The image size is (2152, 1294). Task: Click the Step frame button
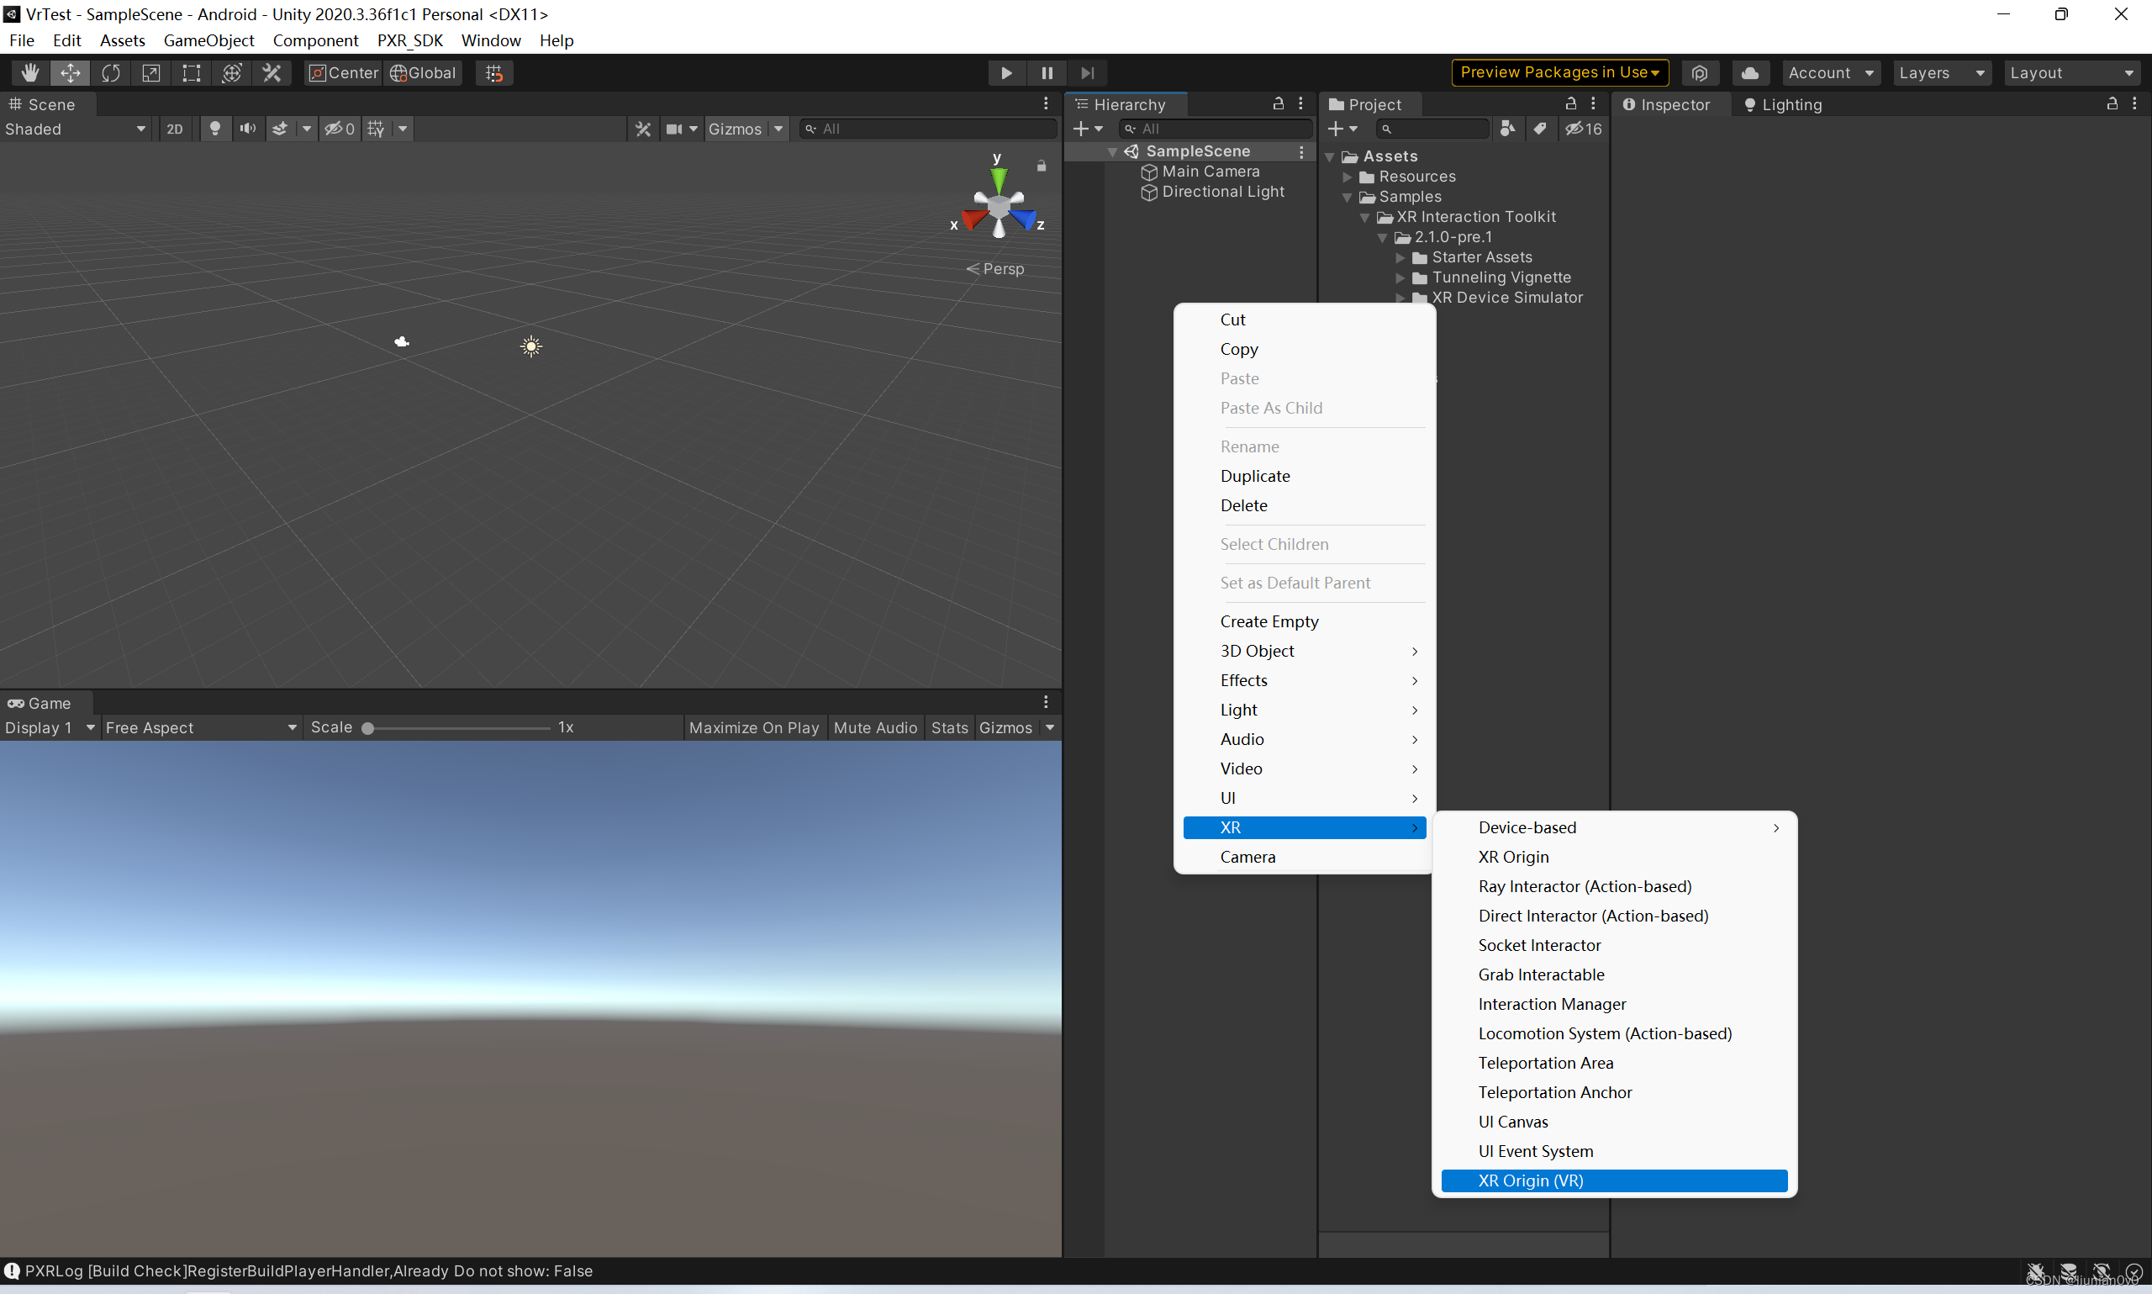tap(1087, 72)
